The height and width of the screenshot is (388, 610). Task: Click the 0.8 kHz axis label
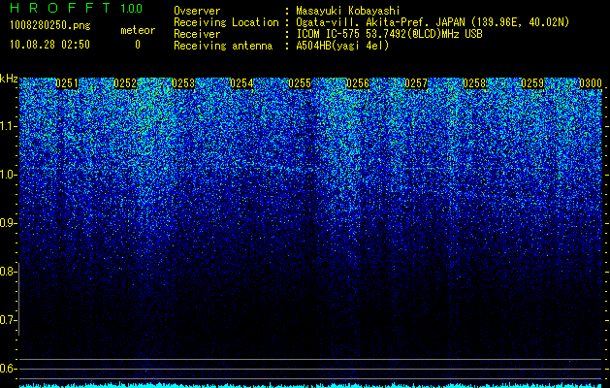click(x=9, y=272)
